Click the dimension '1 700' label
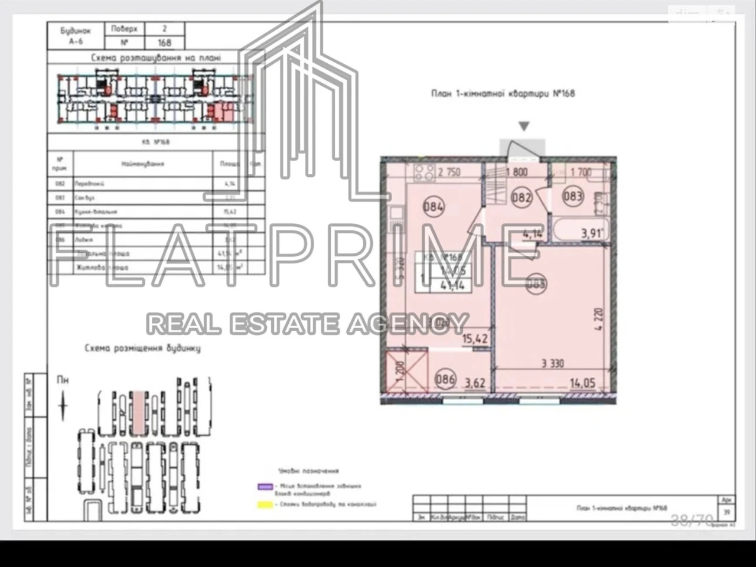Viewport: 756px width, 567px height. coord(581,172)
